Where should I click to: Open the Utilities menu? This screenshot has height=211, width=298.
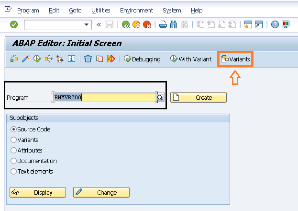point(101,10)
